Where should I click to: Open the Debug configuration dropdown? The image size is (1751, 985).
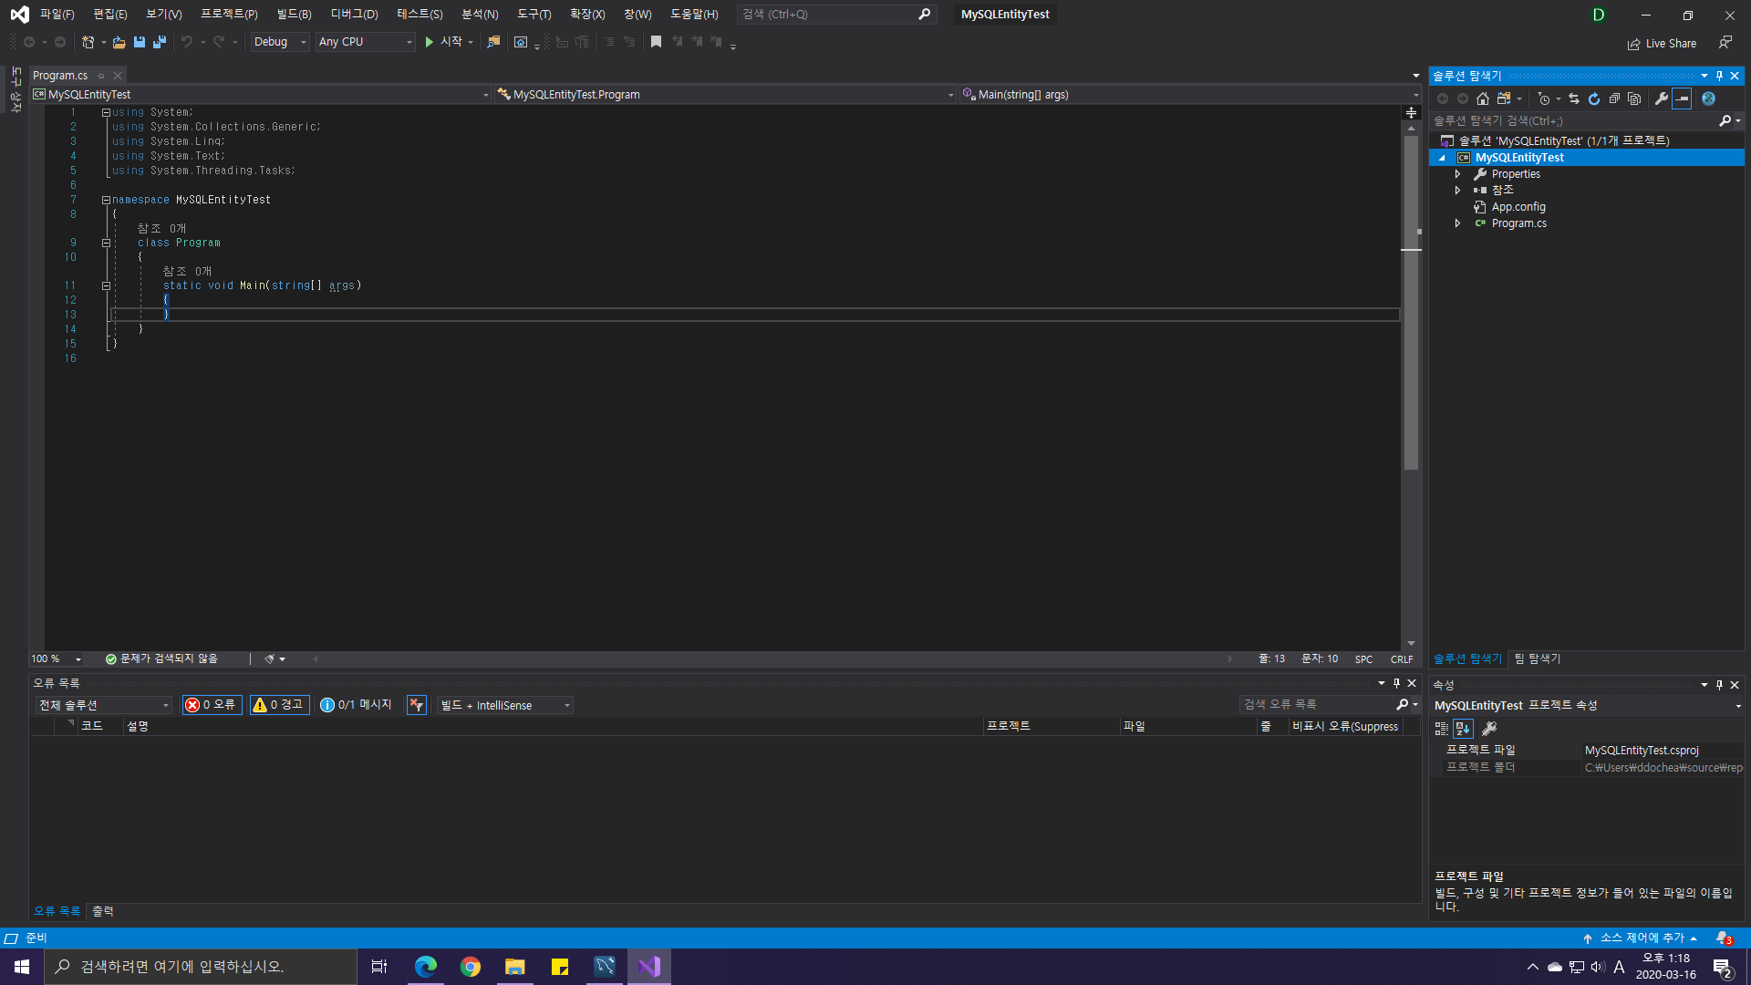(x=280, y=42)
